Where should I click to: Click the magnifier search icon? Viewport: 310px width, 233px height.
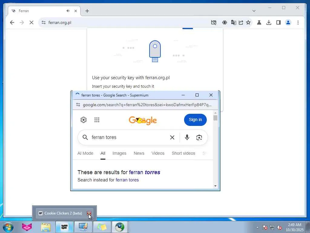coord(85,137)
